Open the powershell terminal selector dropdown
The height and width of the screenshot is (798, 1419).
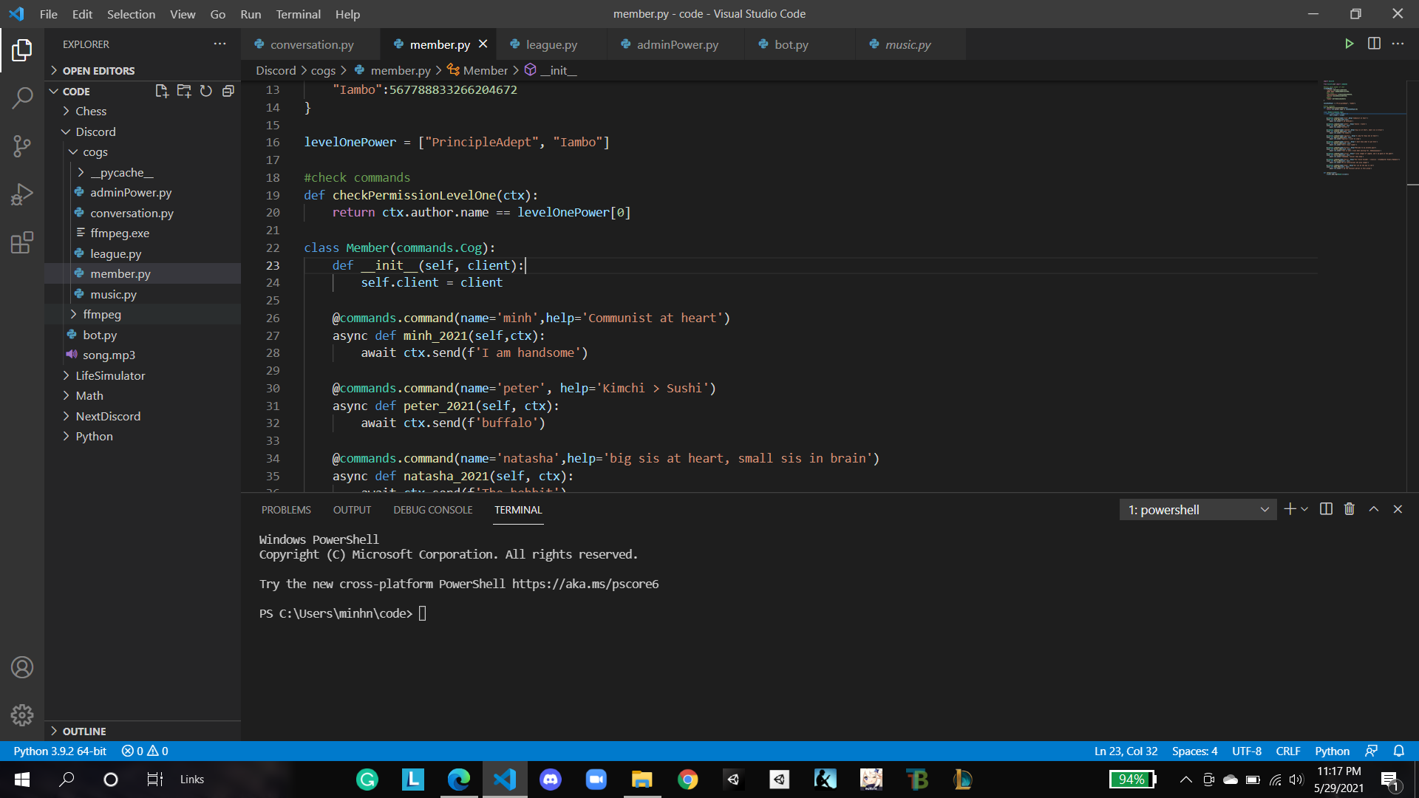[1198, 510]
